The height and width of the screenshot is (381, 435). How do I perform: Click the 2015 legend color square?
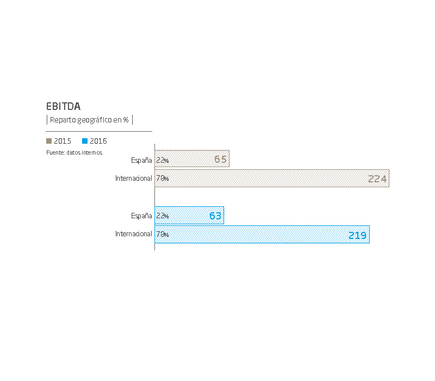[49, 141]
